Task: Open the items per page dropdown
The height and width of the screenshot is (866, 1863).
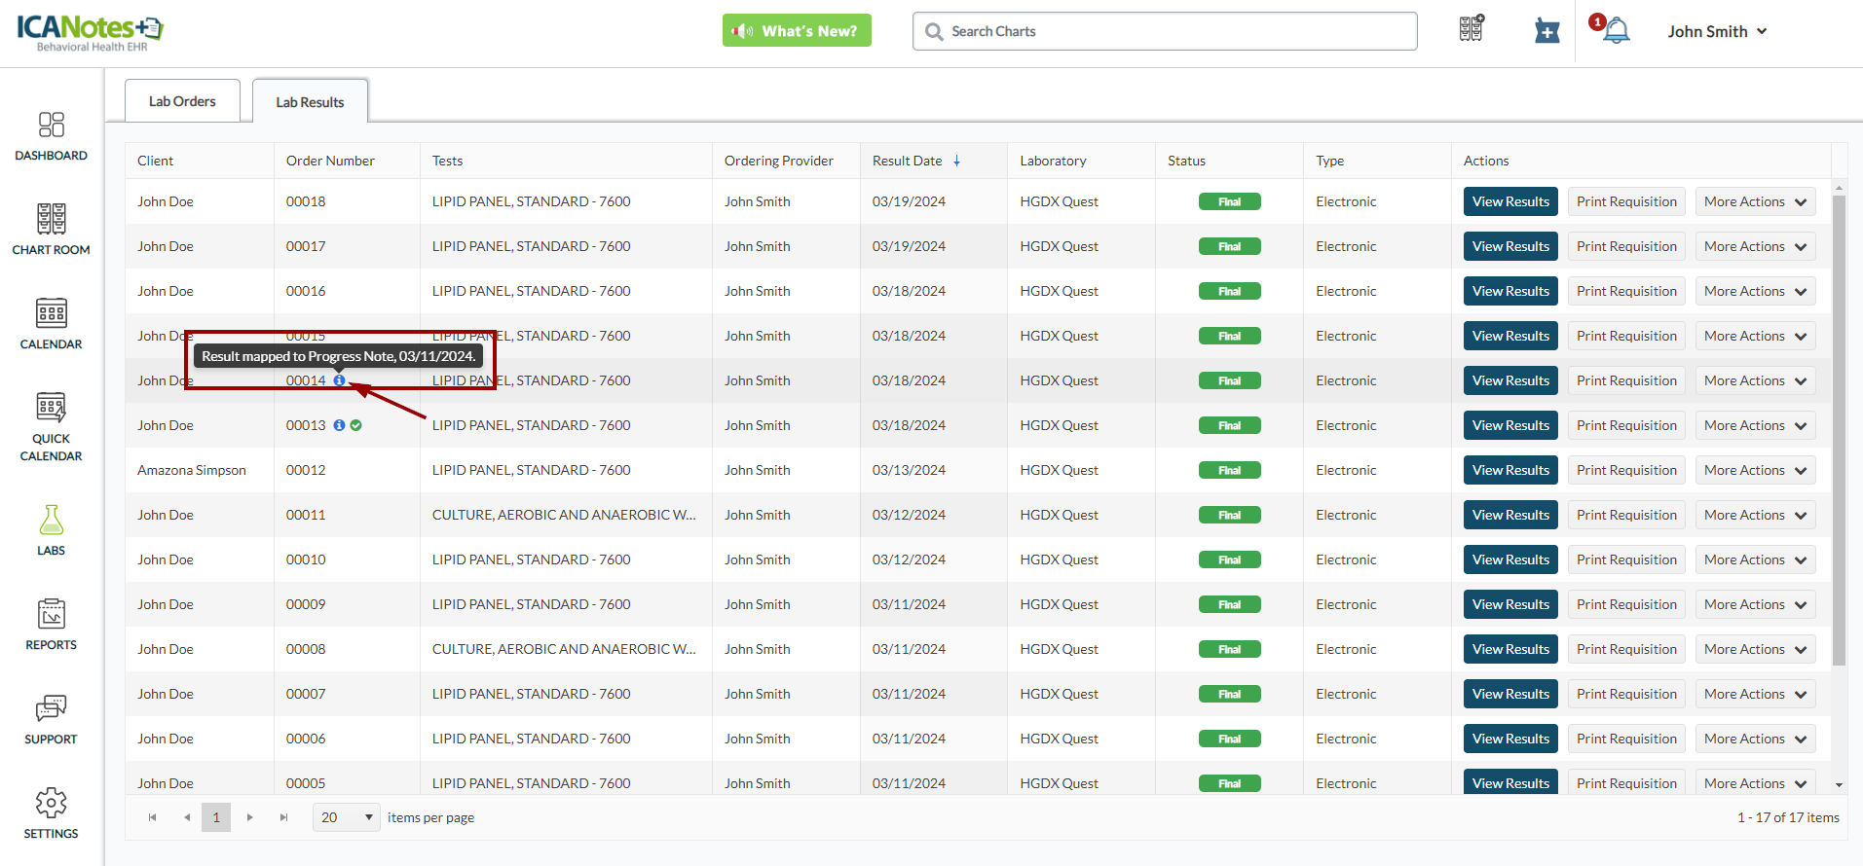Action: click(x=346, y=817)
